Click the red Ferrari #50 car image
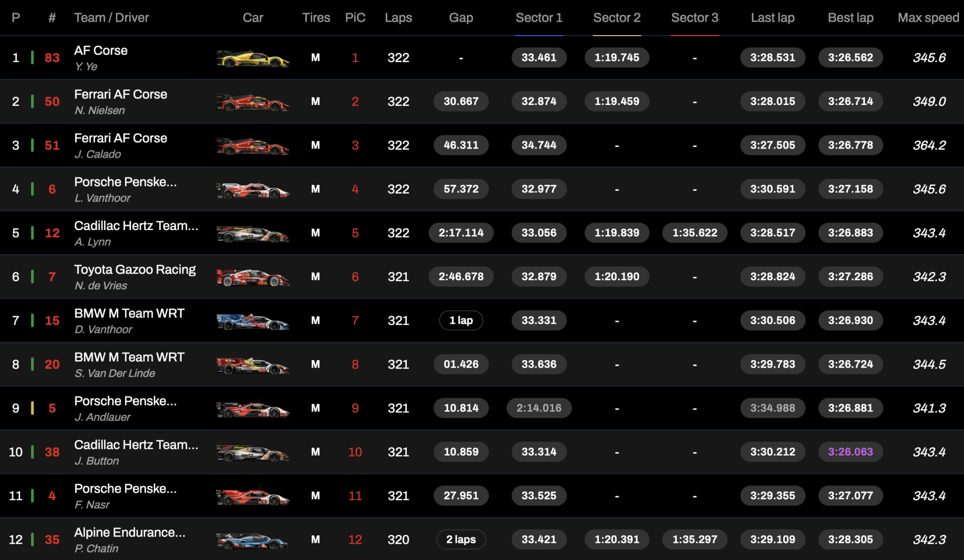Image resolution: width=964 pixels, height=560 pixels. pos(253,102)
